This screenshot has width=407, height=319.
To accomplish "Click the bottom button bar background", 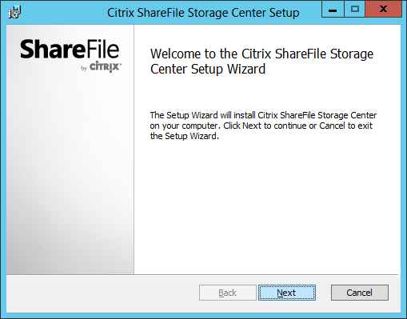I will point(102,293).
